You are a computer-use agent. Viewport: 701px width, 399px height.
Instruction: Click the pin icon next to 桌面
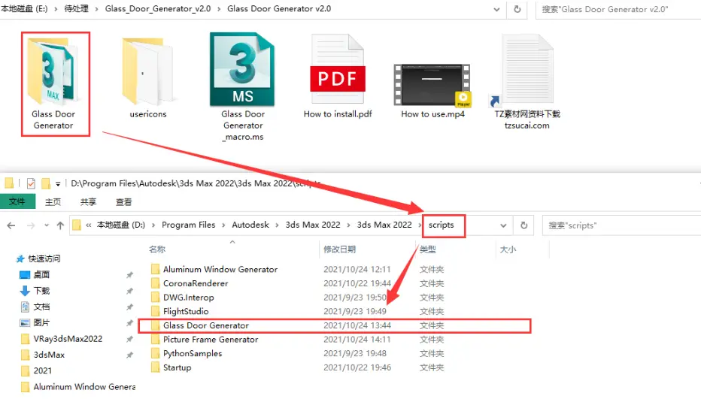(129, 275)
